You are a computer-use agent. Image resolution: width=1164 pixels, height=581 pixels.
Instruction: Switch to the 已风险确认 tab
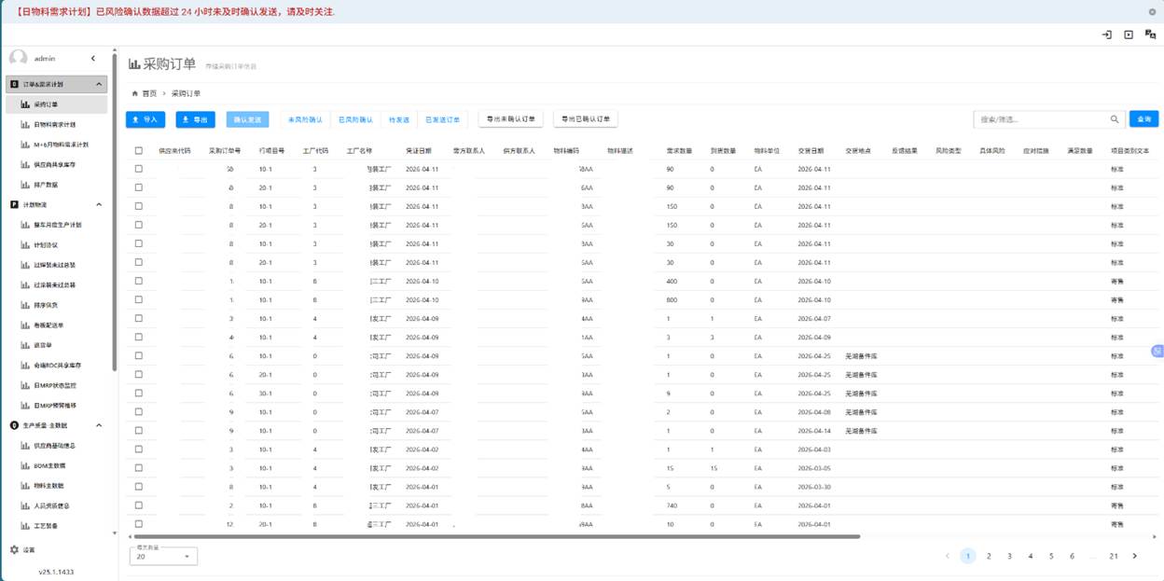click(355, 119)
